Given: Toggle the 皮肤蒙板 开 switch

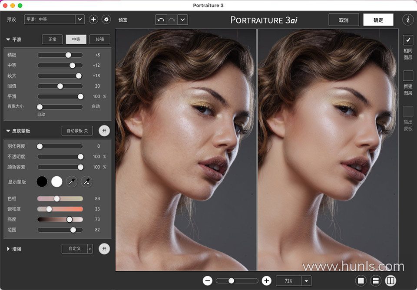Looking at the screenshot, I should point(103,131).
